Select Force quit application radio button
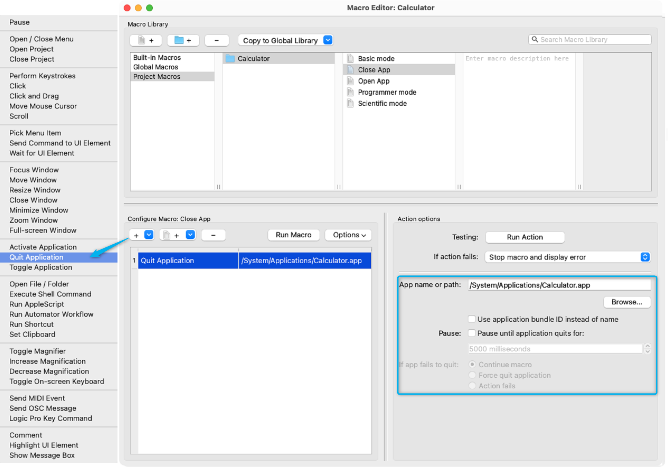The image size is (668, 467). (x=473, y=375)
